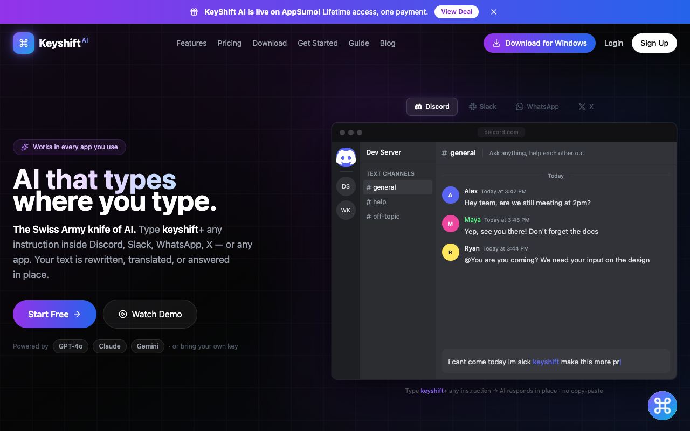690x431 pixels.
Task: Click the GPT-4o model badge
Action: [x=71, y=346]
